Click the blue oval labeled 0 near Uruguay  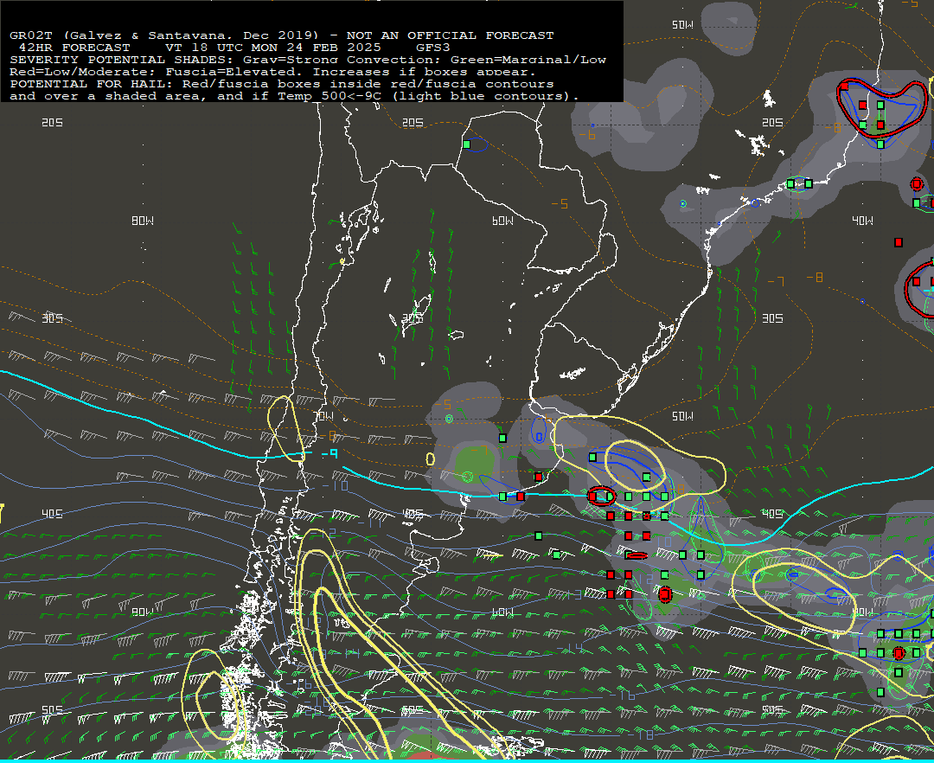pyautogui.click(x=539, y=429)
